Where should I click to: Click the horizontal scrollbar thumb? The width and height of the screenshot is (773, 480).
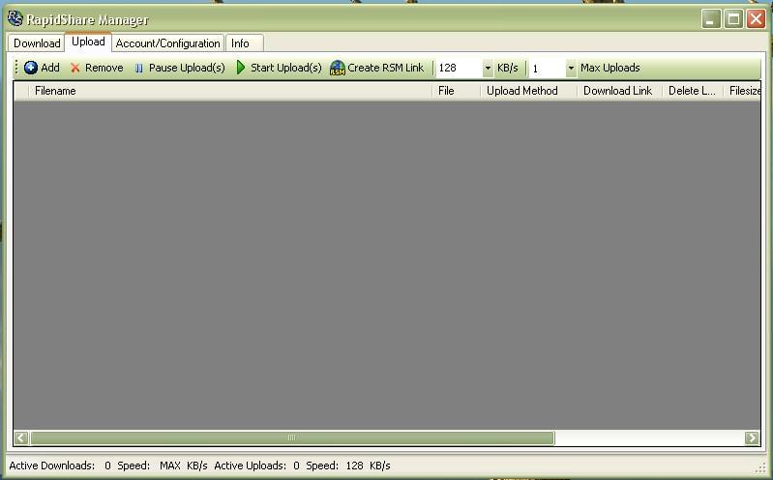[x=292, y=438]
